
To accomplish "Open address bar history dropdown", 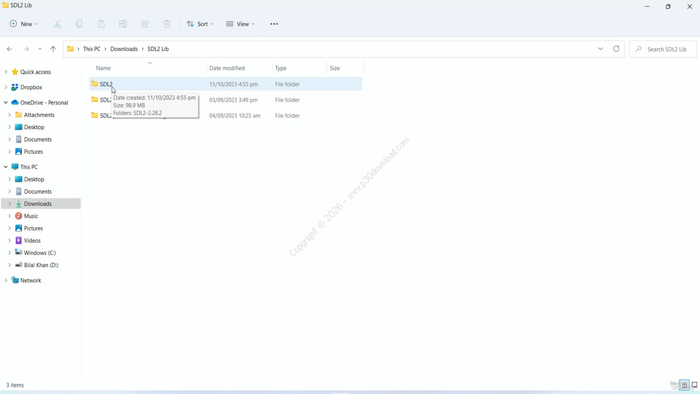I will (600, 49).
